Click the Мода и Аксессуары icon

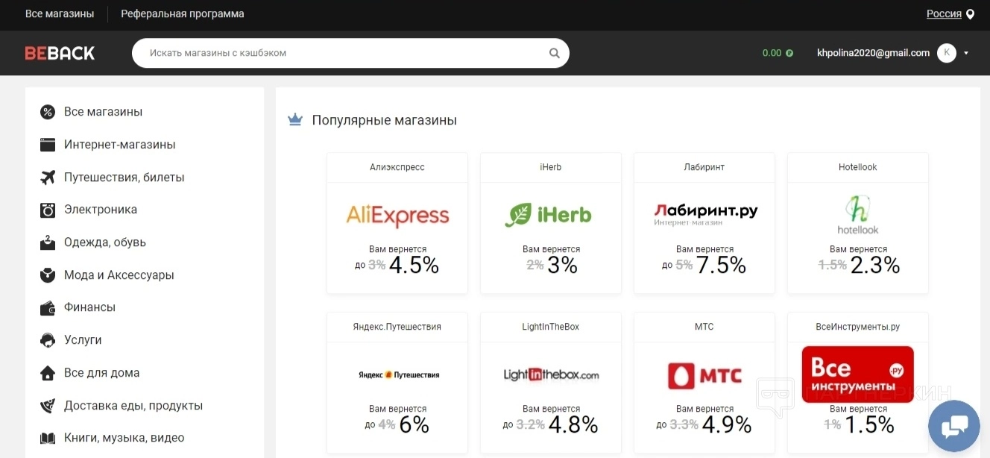click(48, 275)
